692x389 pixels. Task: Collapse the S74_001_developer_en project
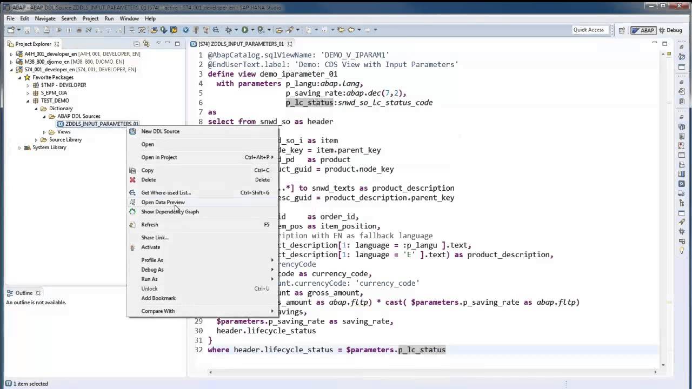pyautogui.click(x=11, y=70)
